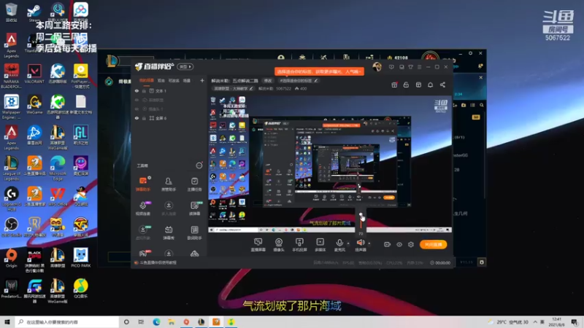Image resolution: width=584 pixels, height=328 pixels.
Task: Click the shop icon left of the bell
Action: (x=418, y=85)
